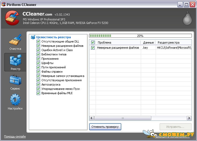This screenshot has width=197, height=141.
Task: Click the v3.02.1343 version text
Action: [62, 15]
